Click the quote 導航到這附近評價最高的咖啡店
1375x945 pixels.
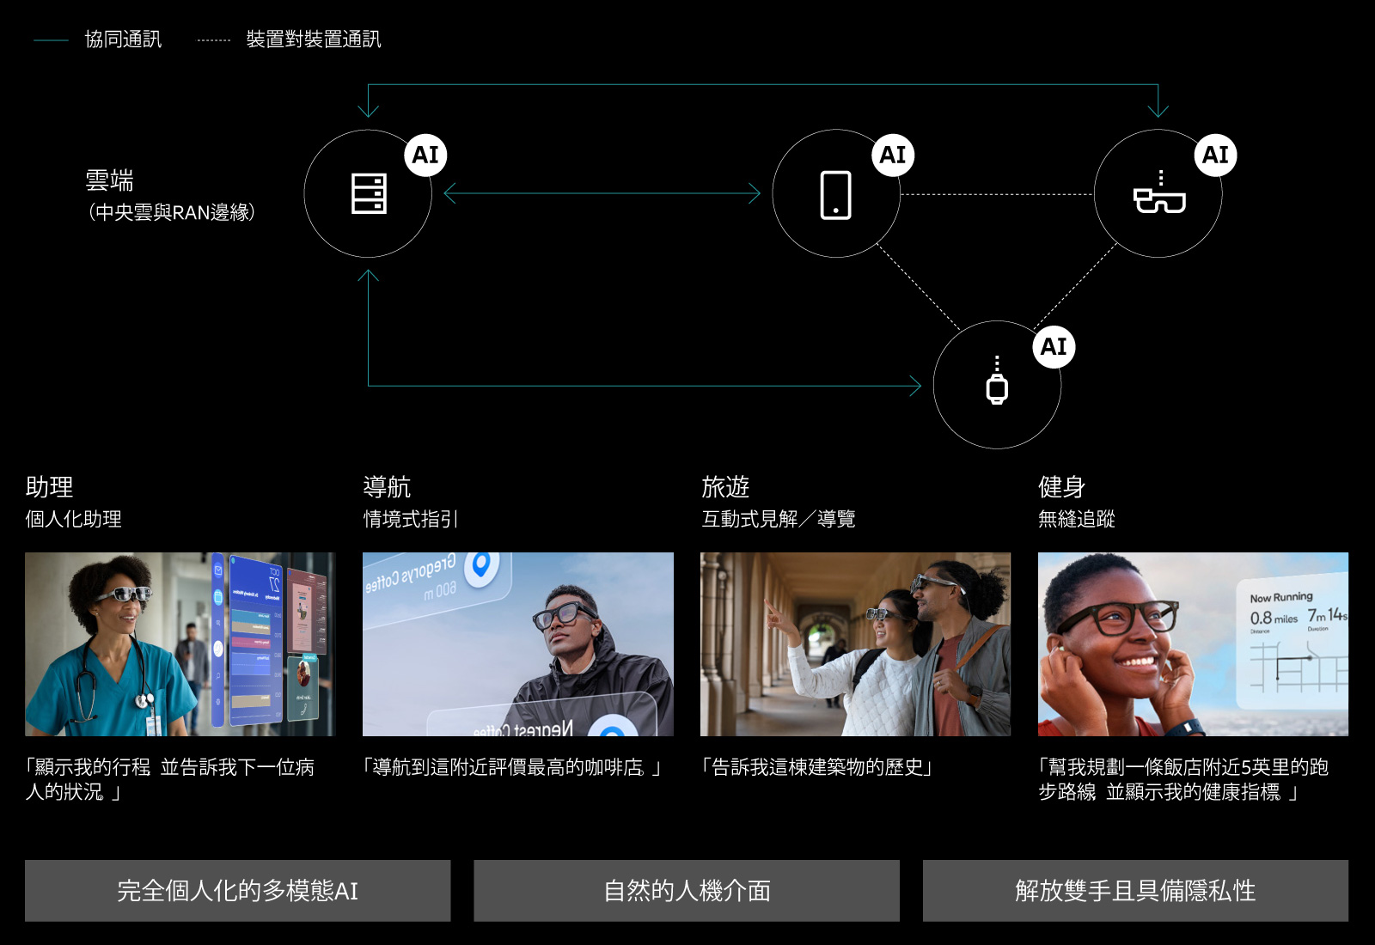pos(512,767)
